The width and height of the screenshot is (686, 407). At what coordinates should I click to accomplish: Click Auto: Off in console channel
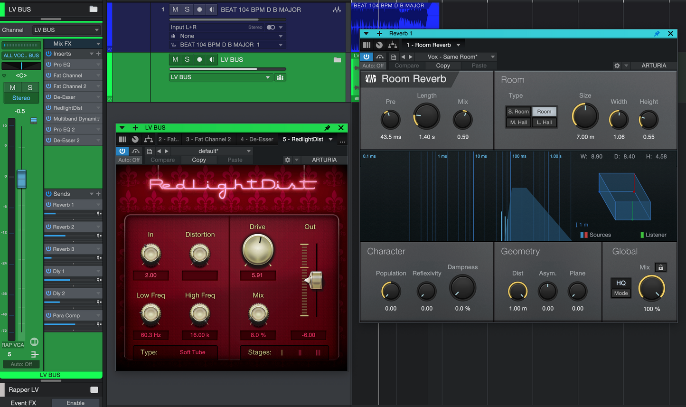21,364
